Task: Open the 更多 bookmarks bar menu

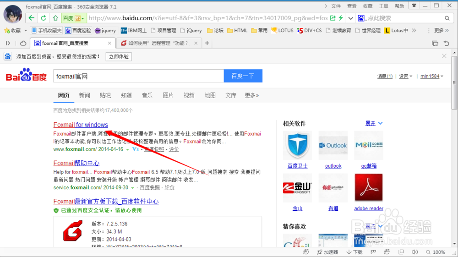Action: tap(441, 30)
